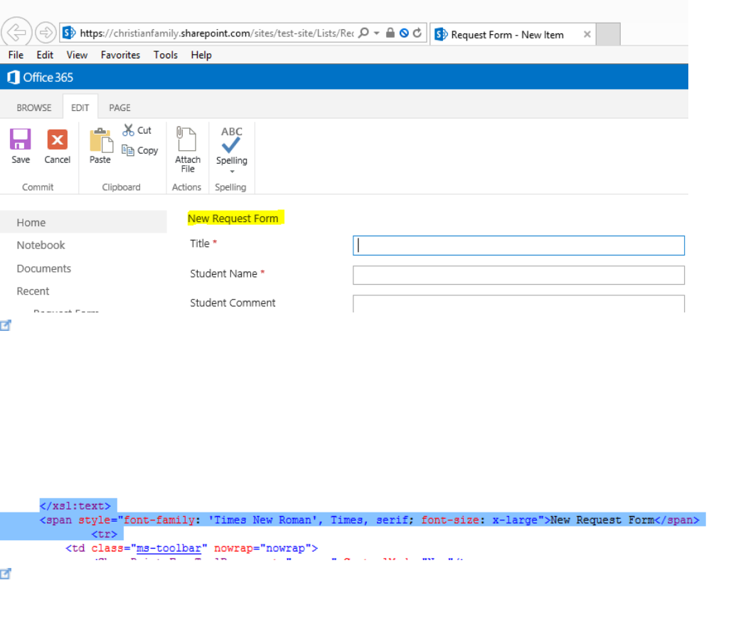Screen dimensions: 731x632
Task: Open a new blank browser tab
Action: [x=608, y=34]
